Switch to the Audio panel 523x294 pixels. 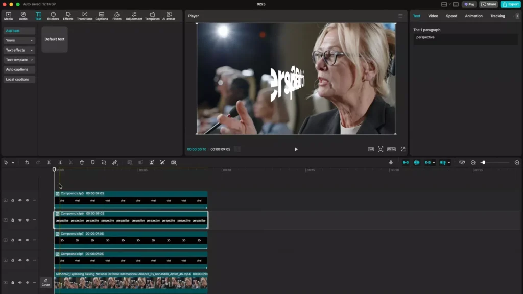23,15
